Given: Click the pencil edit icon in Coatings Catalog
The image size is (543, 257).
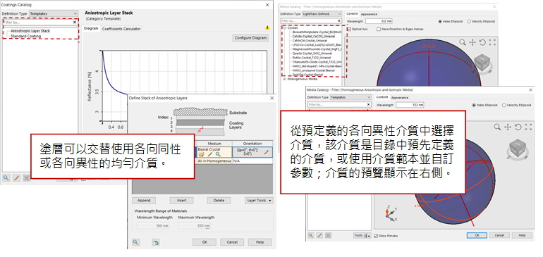Looking at the screenshot, I should click(x=16, y=178).
